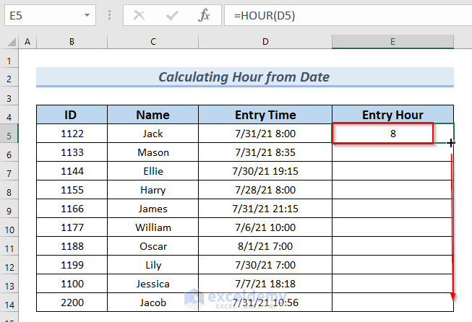The height and width of the screenshot is (322, 472).
Task: Click the Cancel (X) formula bar icon
Action: (x=140, y=14)
